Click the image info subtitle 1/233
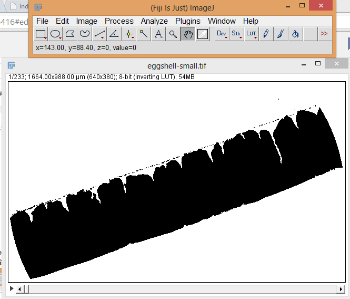The width and height of the screenshot is (350, 299). pos(102,77)
